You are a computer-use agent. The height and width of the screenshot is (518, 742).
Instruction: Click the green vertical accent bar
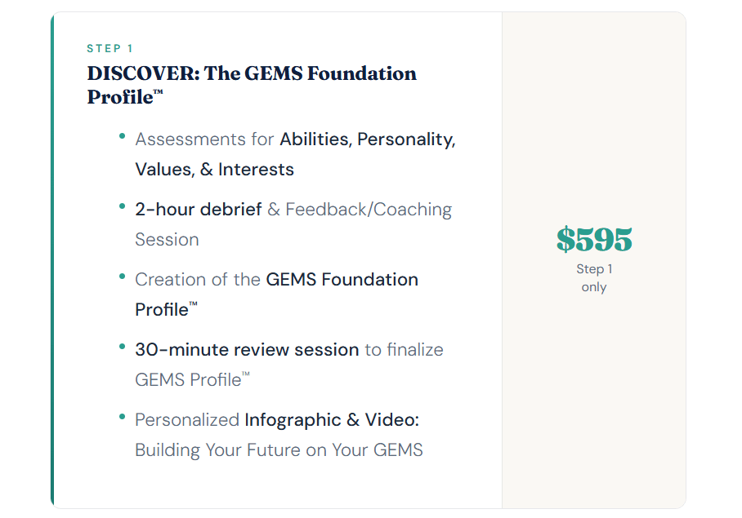tap(52, 259)
